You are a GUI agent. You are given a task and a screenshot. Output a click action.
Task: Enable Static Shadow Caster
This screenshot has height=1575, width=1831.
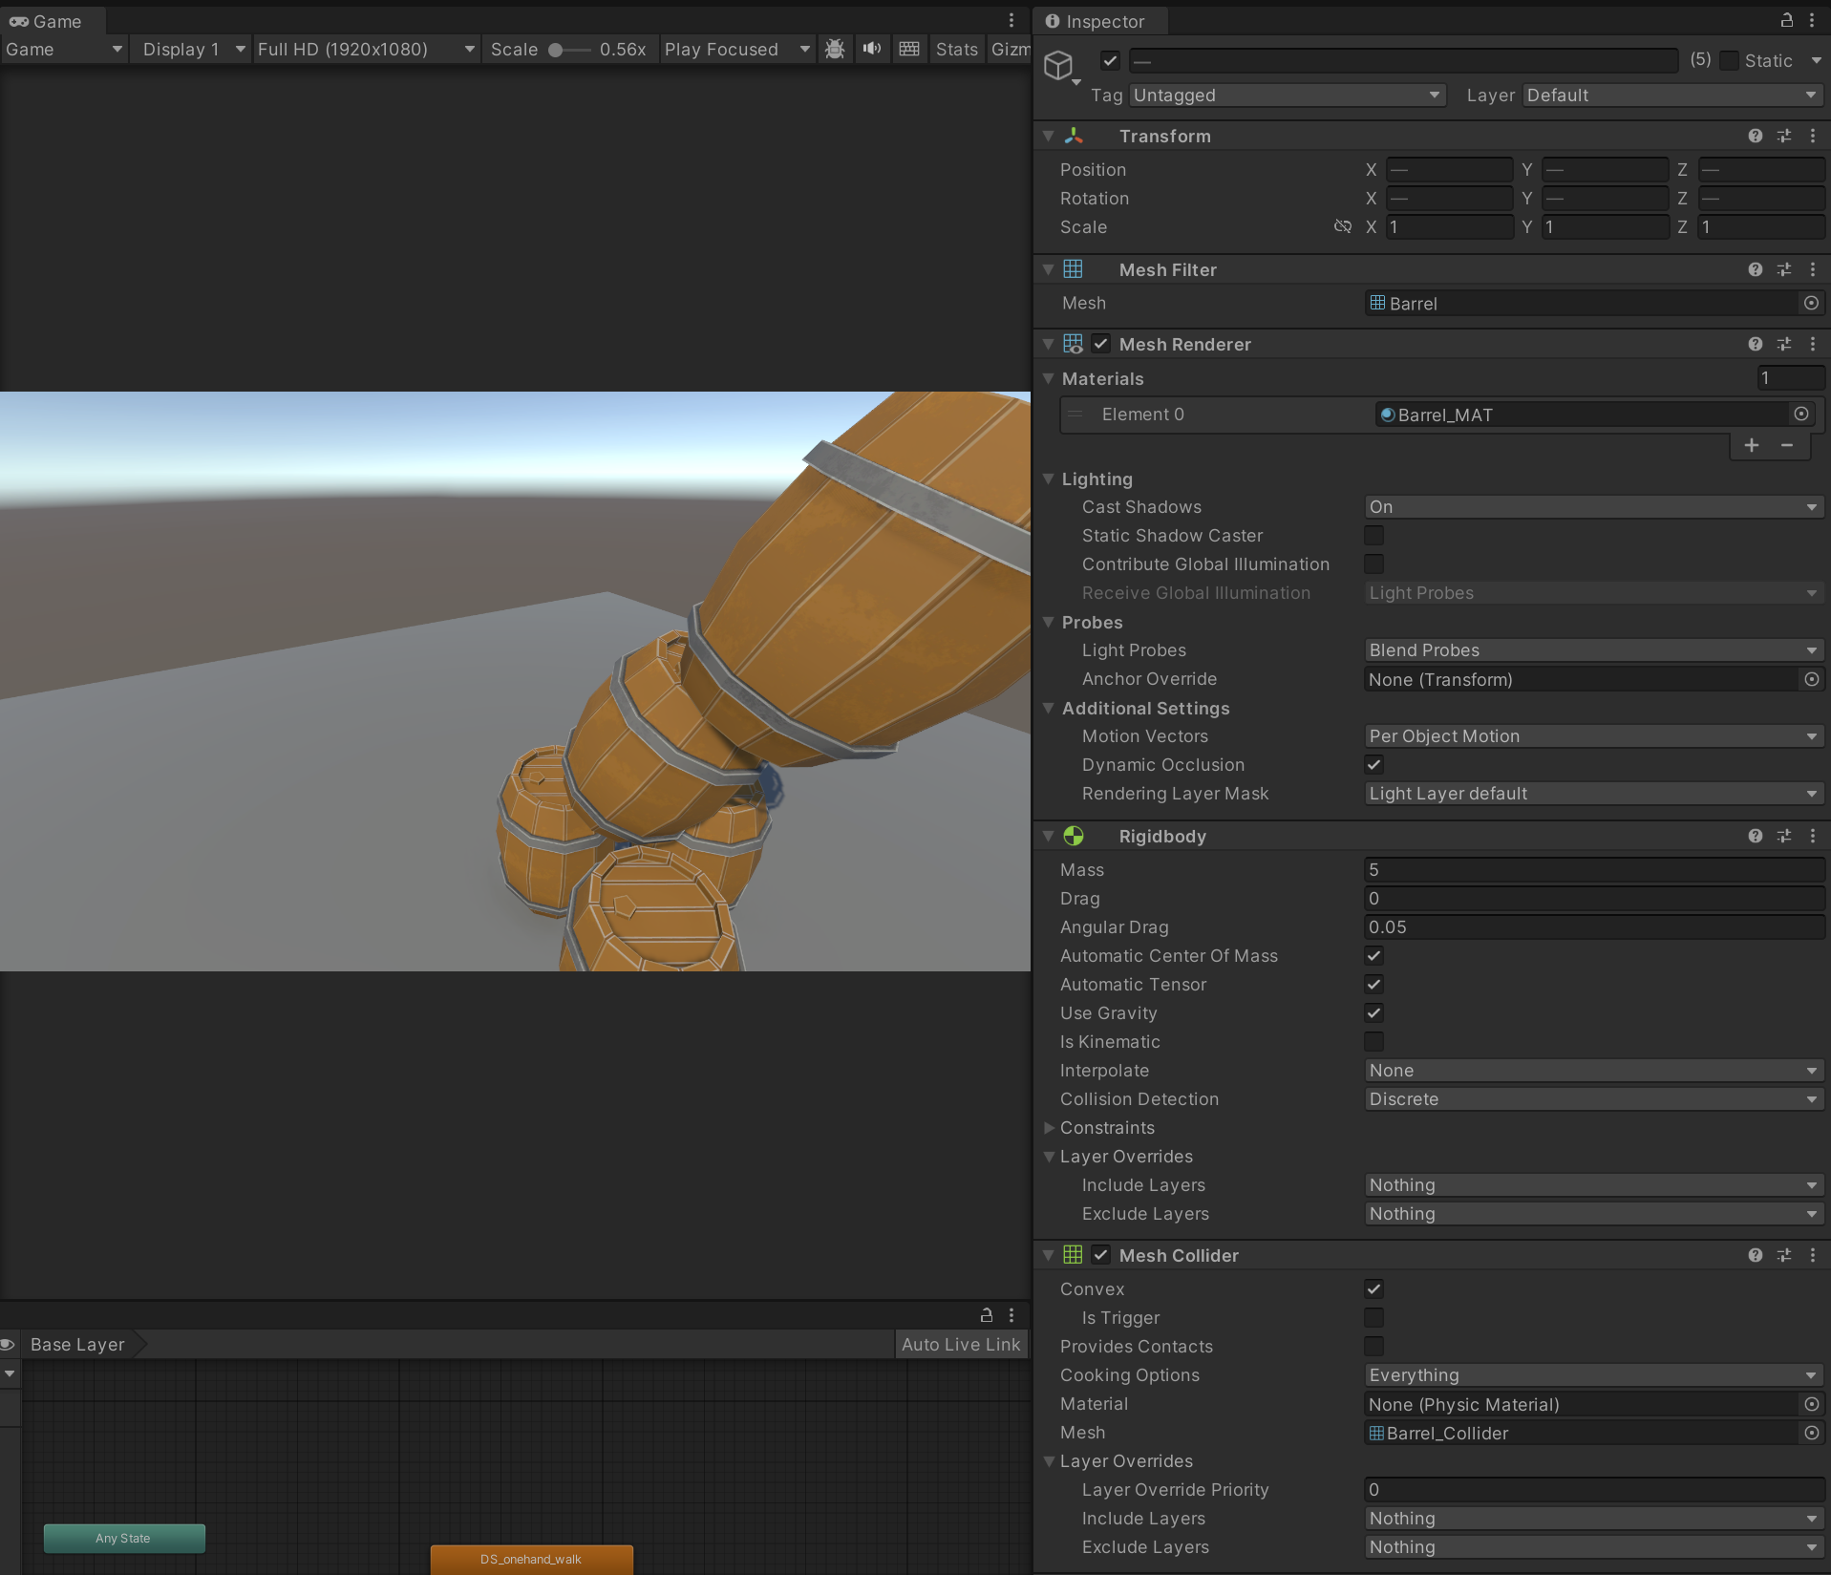[1374, 536]
